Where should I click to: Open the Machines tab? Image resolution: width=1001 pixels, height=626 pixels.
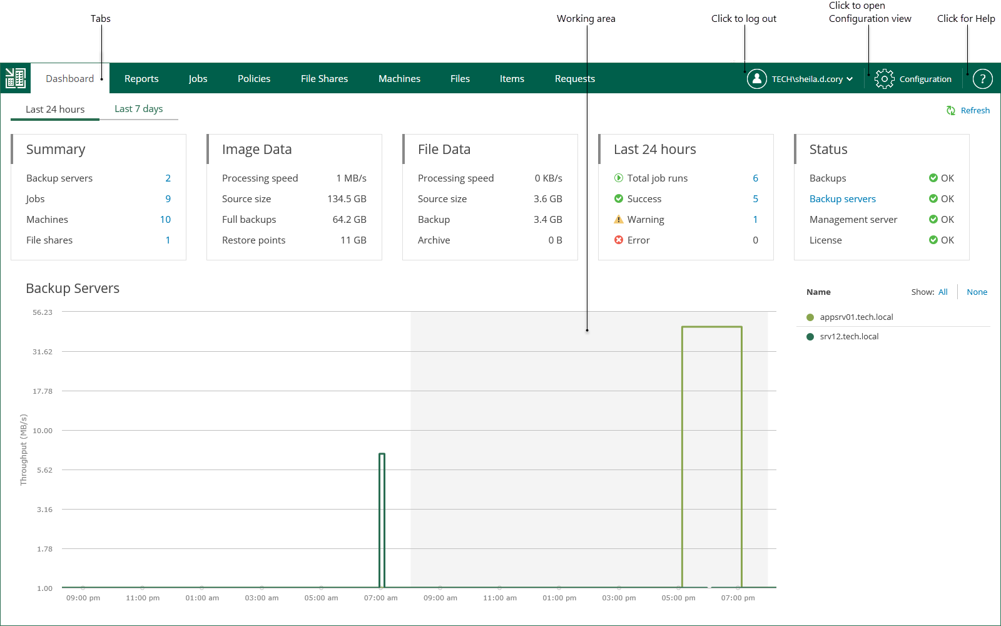click(399, 78)
